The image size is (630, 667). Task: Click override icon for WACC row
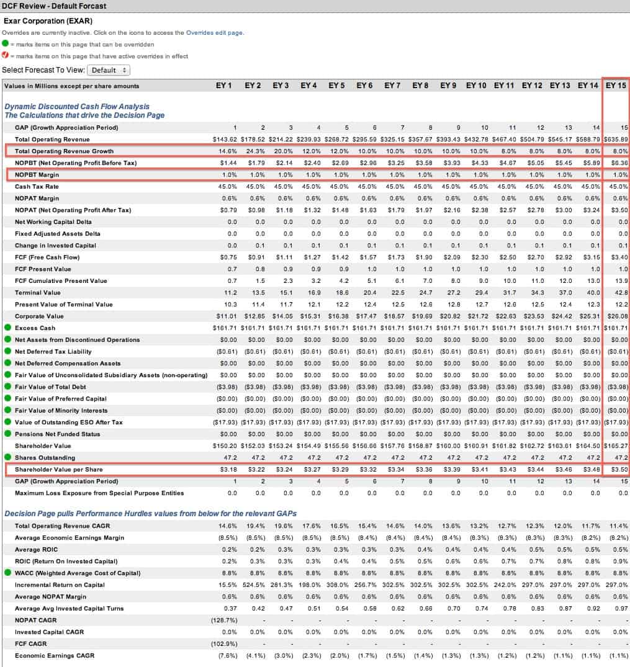click(x=7, y=573)
